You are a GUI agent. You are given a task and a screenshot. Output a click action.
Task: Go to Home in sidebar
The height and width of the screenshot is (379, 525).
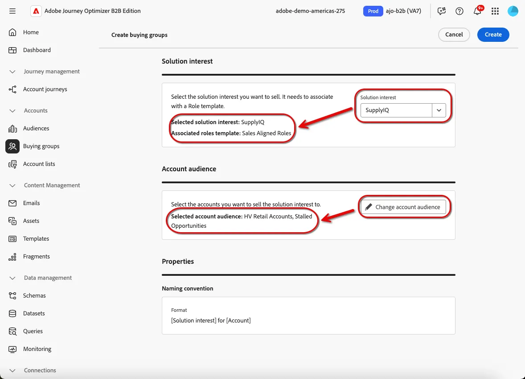[31, 32]
